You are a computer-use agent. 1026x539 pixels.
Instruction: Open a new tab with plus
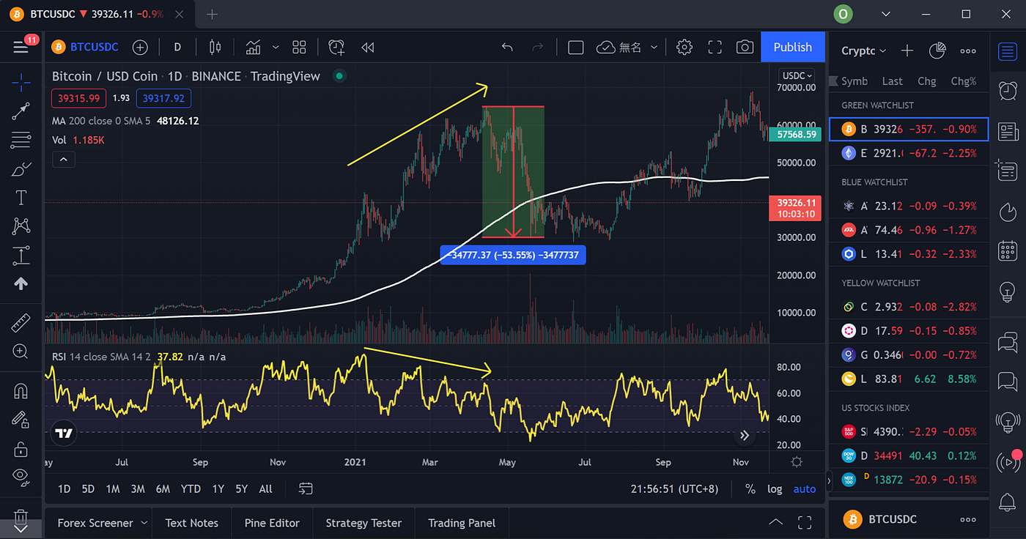point(213,14)
